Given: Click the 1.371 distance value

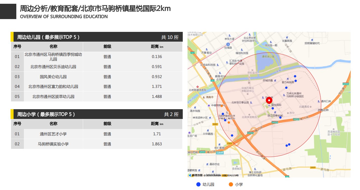Looking at the screenshot, I should [157, 87].
